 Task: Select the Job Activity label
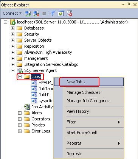[42, 107]
